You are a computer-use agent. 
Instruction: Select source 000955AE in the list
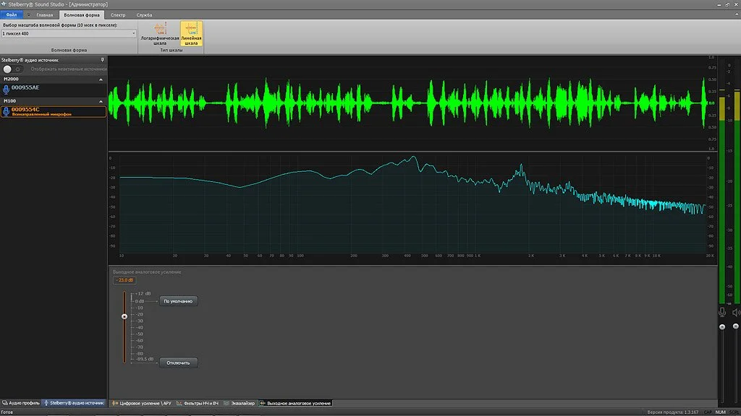[x=54, y=88]
